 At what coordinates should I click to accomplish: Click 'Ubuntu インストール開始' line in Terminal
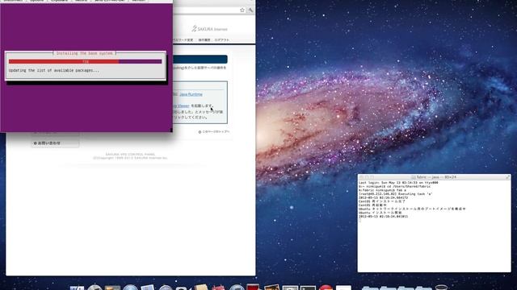[x=380, y=213]
